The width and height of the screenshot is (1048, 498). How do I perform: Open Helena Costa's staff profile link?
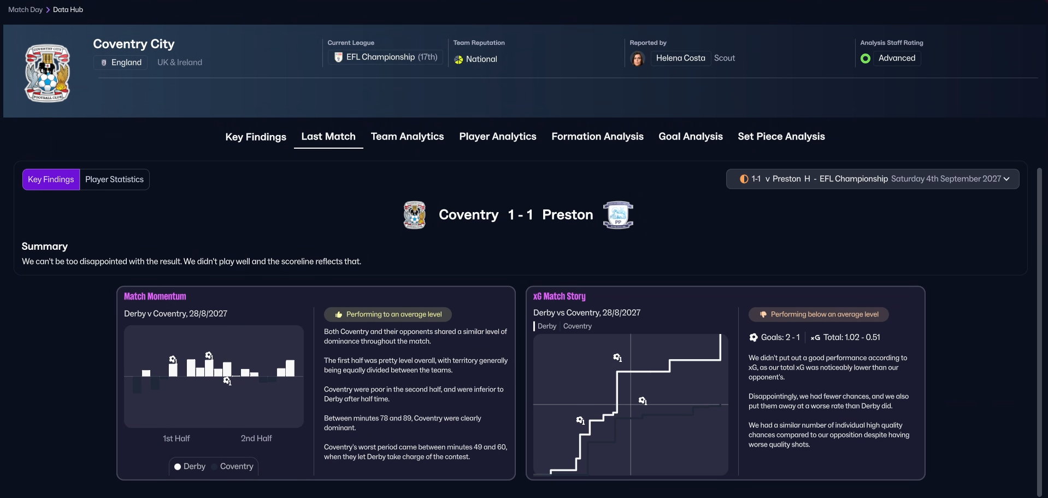click(x=680, y=58)
